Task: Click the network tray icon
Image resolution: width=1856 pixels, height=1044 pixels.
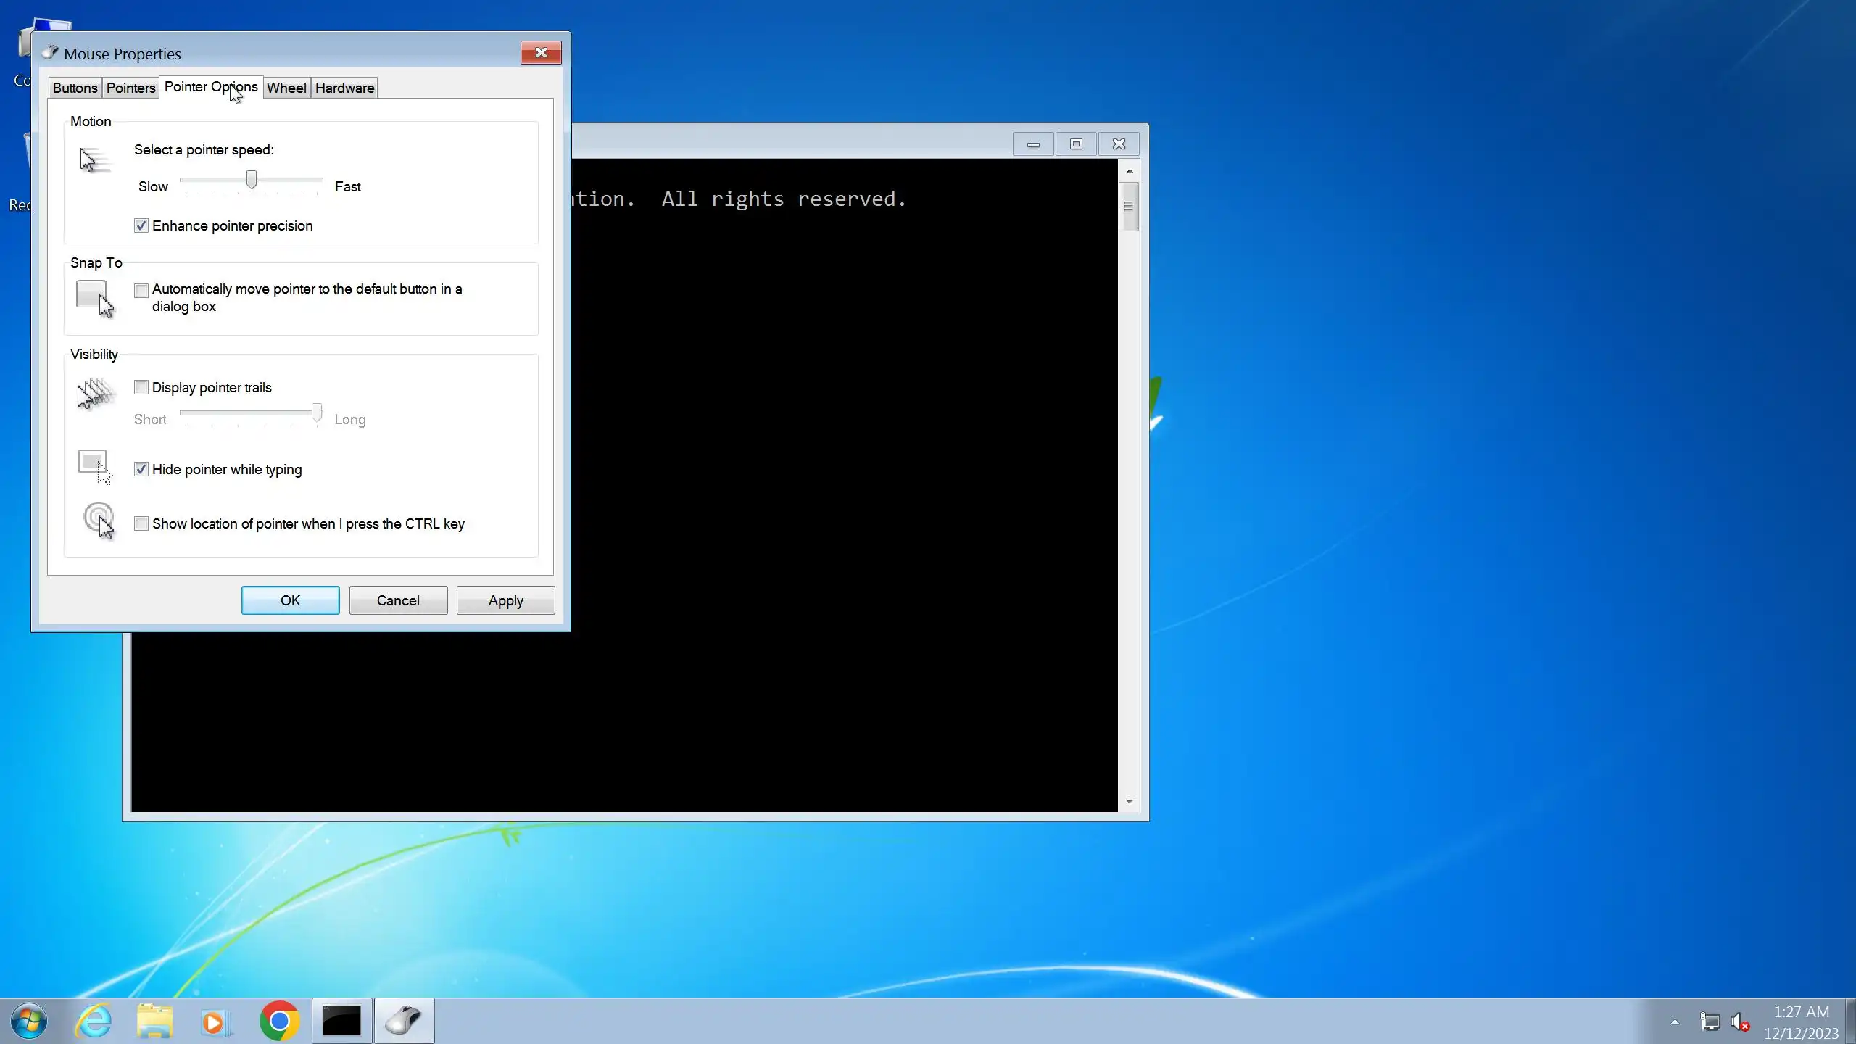Action: point(1710,1022)
